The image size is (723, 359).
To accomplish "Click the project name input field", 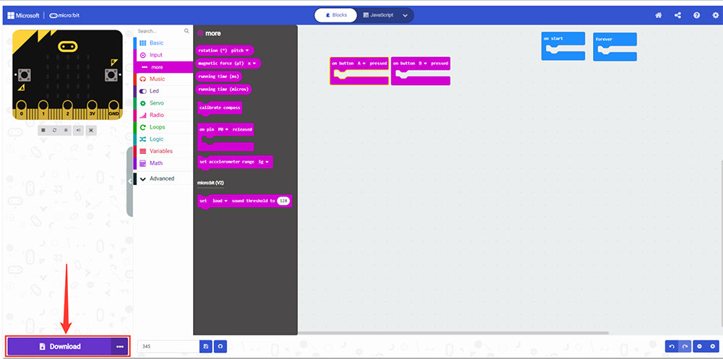I will [167, 347].
